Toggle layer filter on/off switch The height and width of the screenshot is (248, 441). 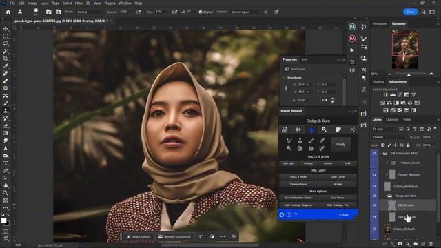tap(435, 128)
